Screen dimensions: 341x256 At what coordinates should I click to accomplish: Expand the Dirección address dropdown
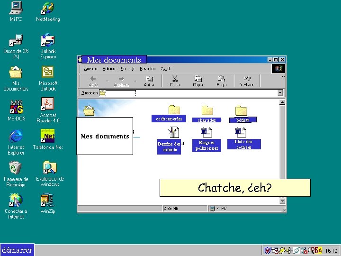(x=280, y=93)
